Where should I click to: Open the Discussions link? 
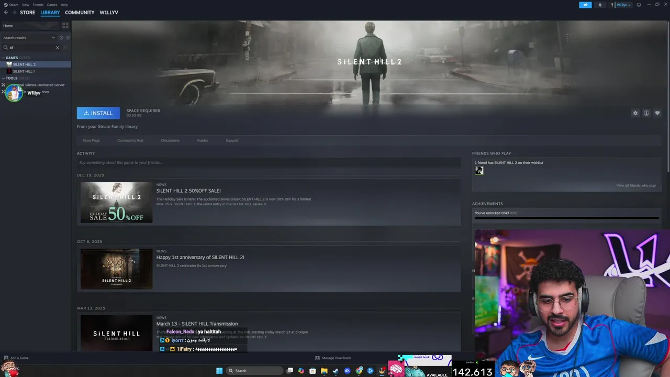(170, 140)
